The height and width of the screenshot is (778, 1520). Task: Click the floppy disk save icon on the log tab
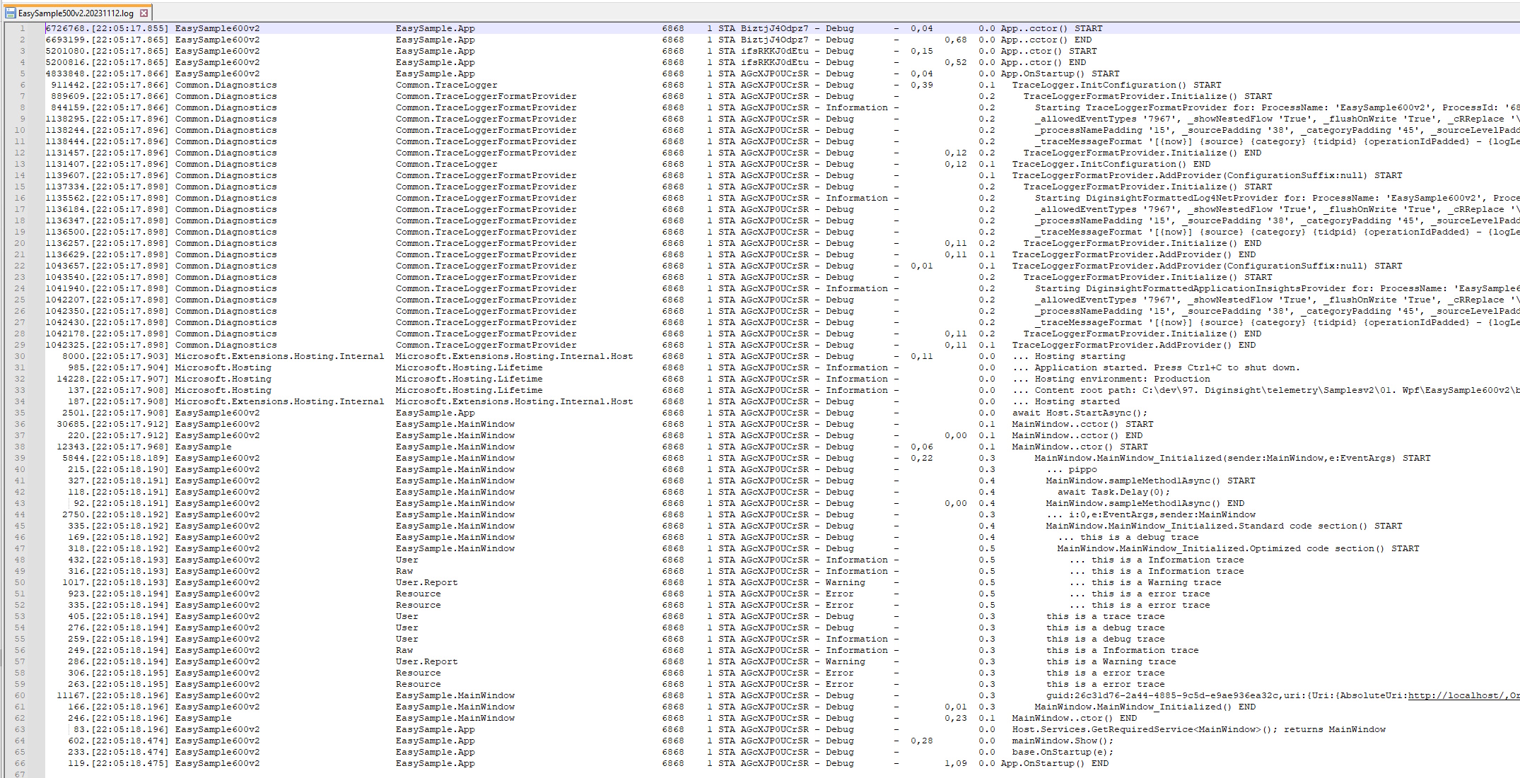[11, 12]
